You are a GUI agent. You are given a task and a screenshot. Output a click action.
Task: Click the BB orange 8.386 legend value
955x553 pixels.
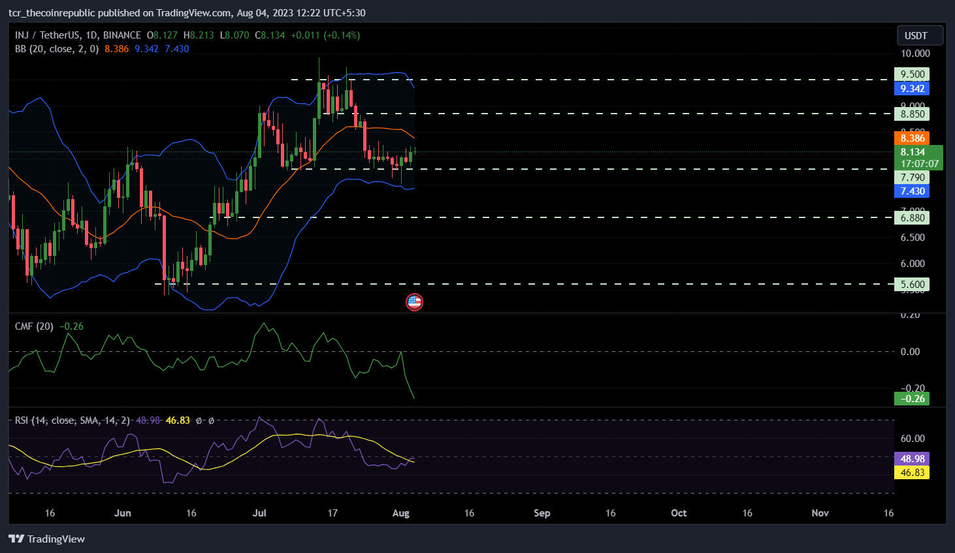coord(116,49)
